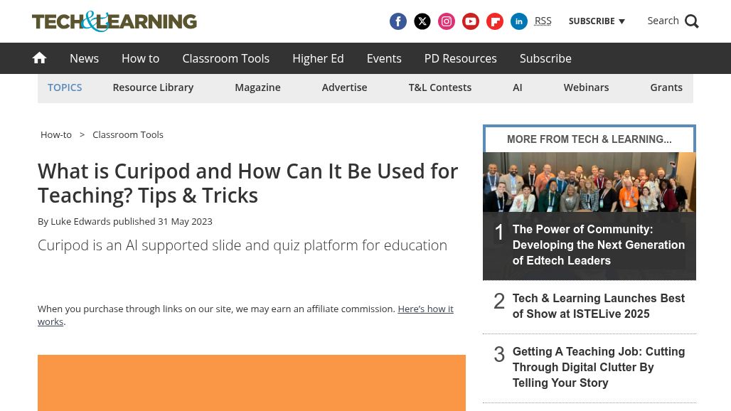Click Subscribe in the dark navigation bar
Image resolution: width=731 pixels, height=411 pixels.
click(x=545, y=58)
